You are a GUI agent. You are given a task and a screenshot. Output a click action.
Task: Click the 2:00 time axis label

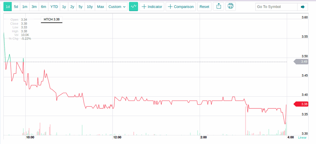pos(204,137)
